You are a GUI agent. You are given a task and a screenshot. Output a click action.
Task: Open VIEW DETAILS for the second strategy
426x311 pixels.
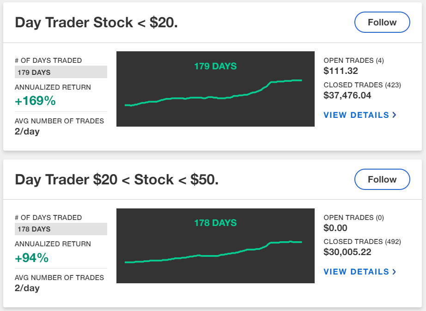(x=356, y=272)
